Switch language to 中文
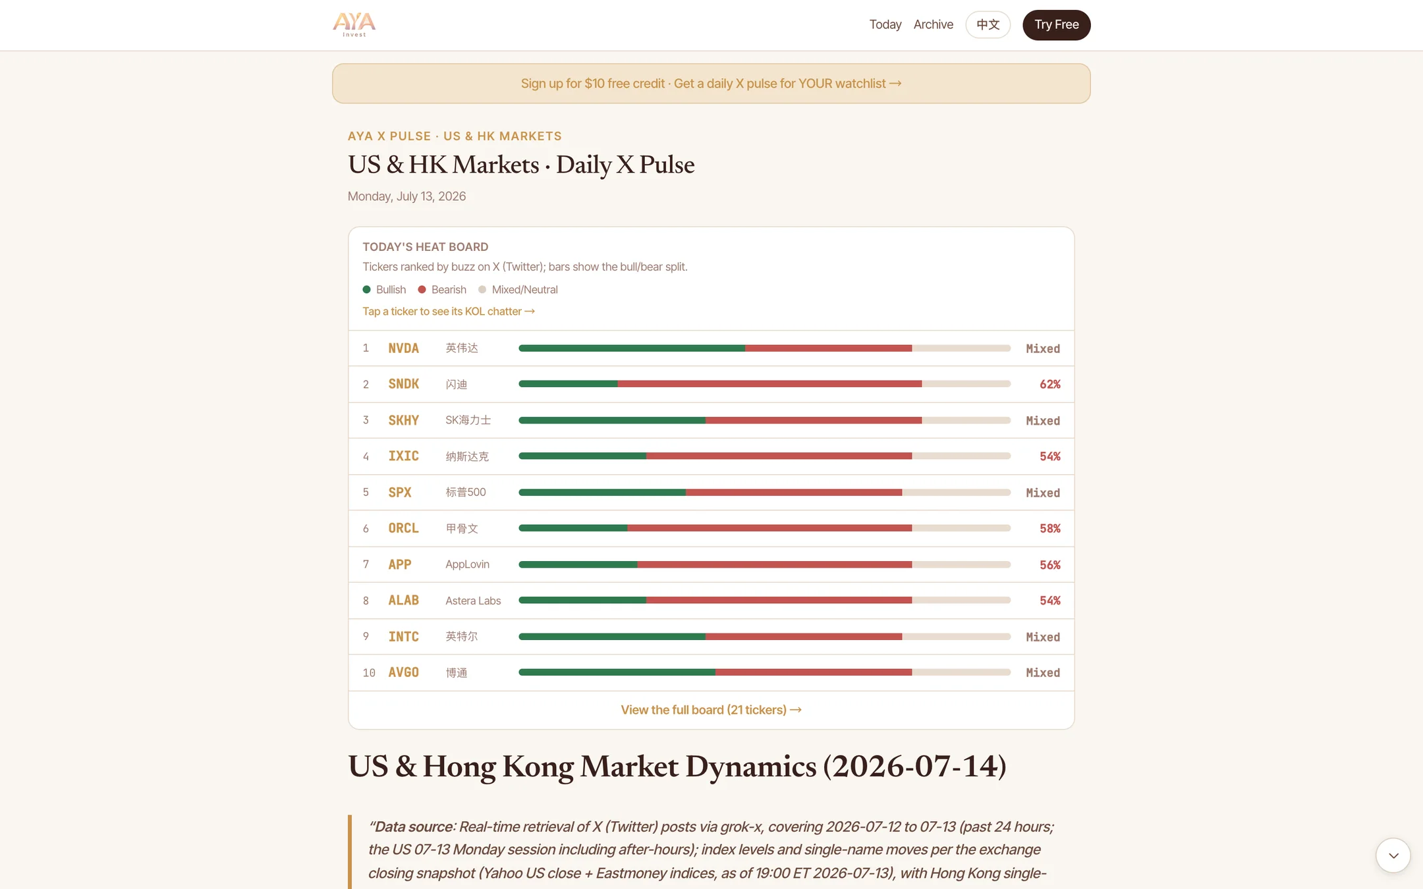The width and height of the screenshot is (1423, 889). coord(988,24)
